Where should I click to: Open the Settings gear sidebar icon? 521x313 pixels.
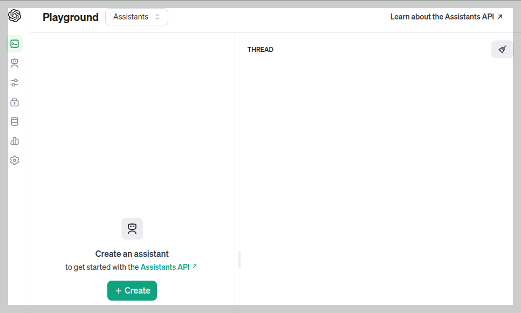[x=15, y=160]
